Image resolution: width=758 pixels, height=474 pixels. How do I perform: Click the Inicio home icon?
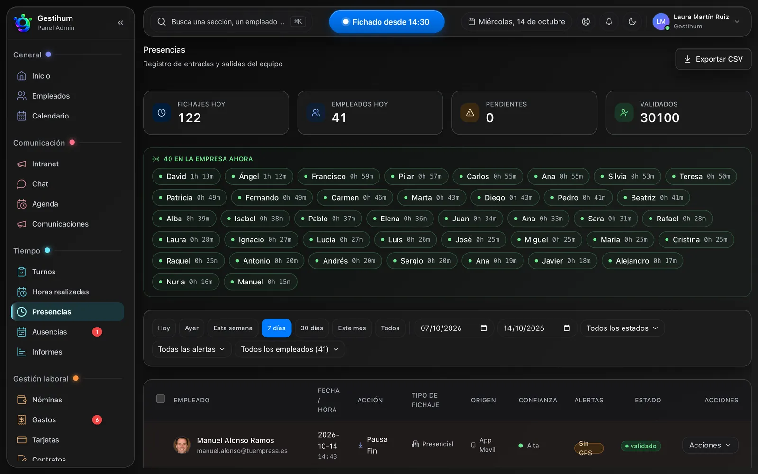(x=21, y=76)
